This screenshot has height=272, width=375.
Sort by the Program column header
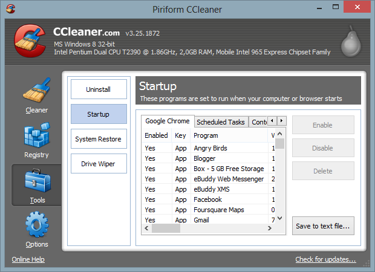point(229,135)
